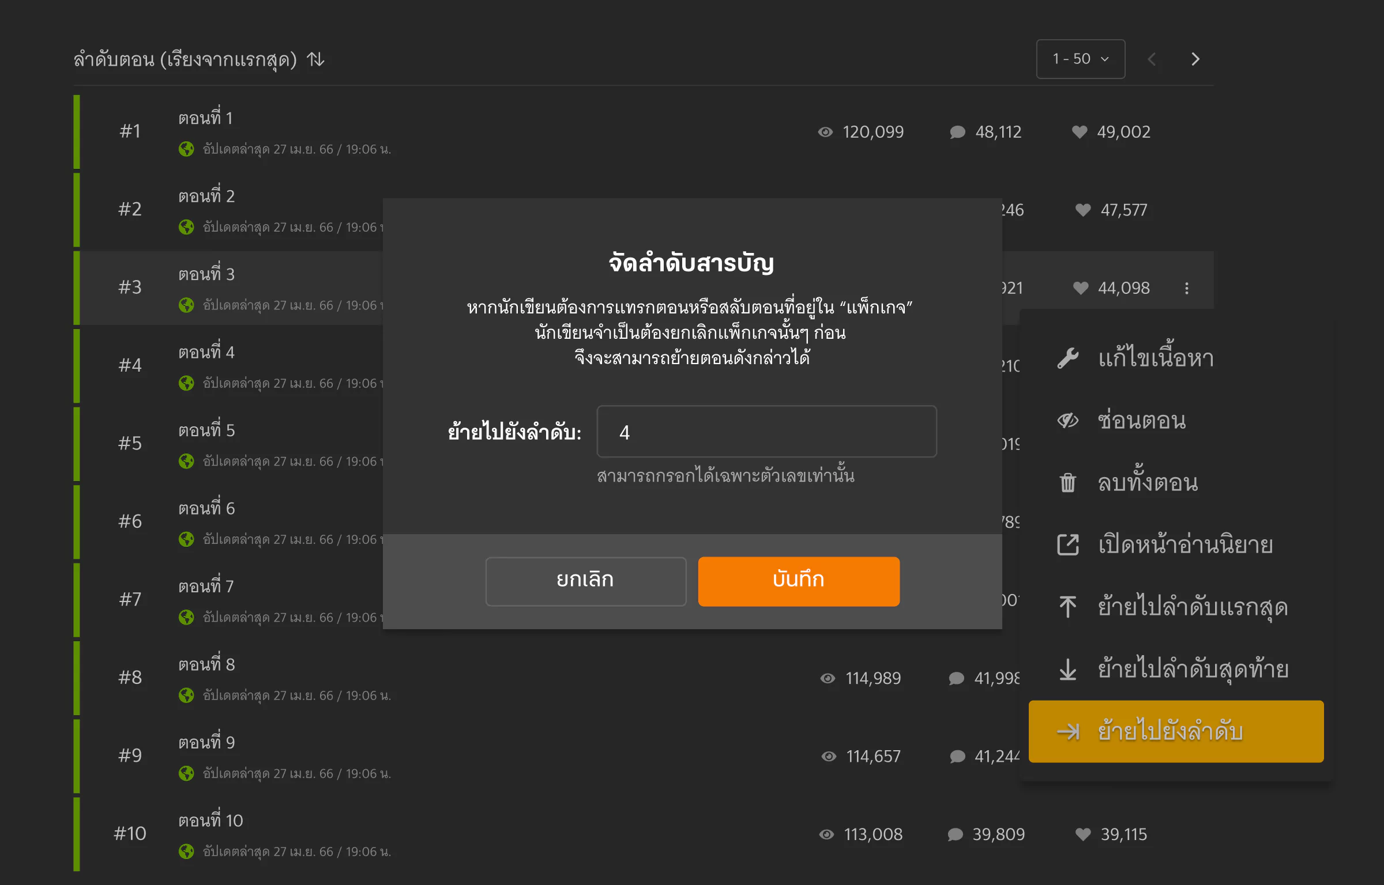This screenshot has height=885, width=1384.
Task: Click the comment count 39,809
Action: [999, 834]
